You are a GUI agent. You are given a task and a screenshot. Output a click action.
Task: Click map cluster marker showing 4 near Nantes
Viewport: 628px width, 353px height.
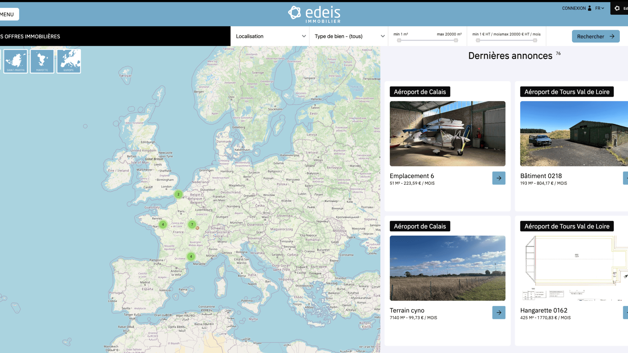(163, 225)
